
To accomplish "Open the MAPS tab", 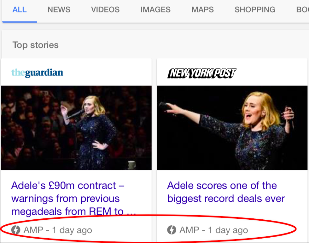I will coord(202,10).
